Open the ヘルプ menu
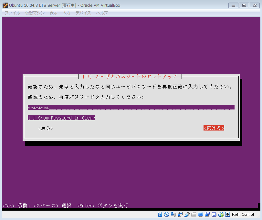262x220 pixels. pos(102,13)
